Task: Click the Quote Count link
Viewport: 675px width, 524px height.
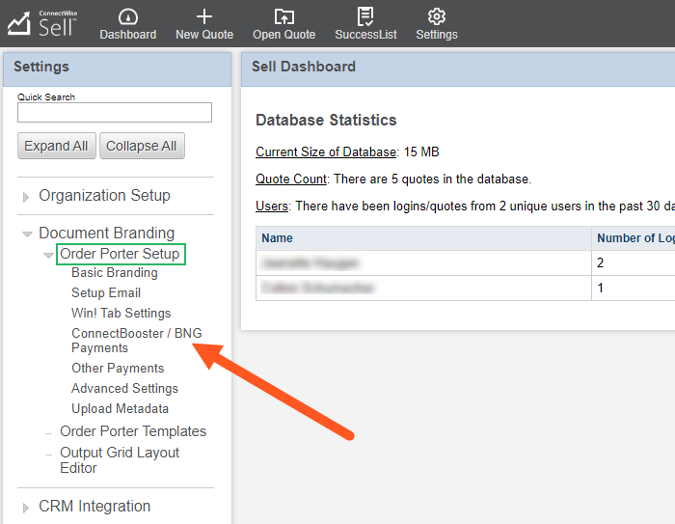Action: tap(291, 179)
